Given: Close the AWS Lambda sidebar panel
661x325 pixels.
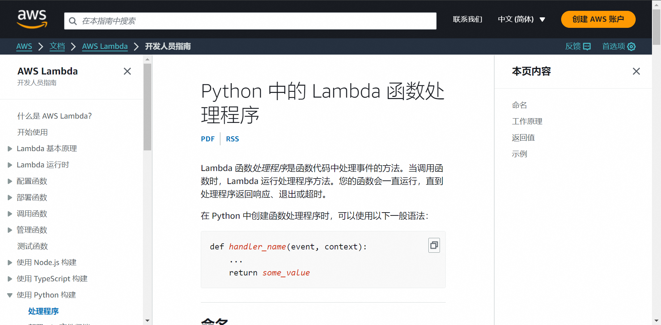Looking at the screenshot, I should (x=127, y=71).
